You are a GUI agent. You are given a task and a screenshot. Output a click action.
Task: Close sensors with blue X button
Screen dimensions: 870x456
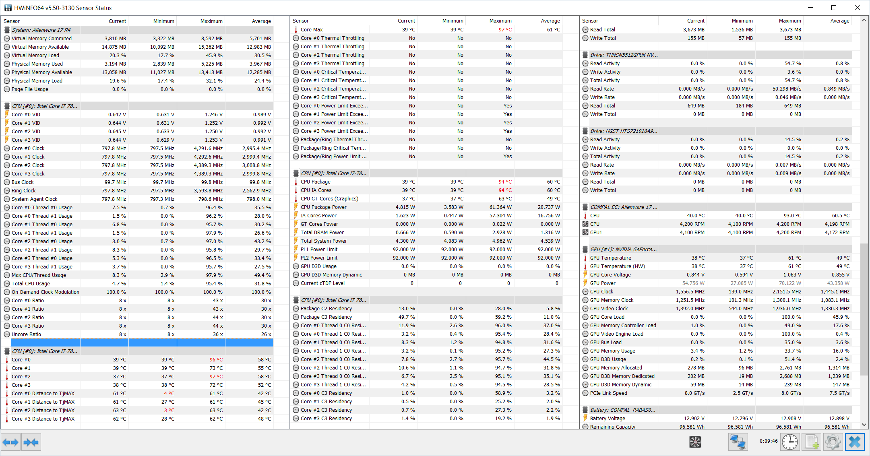click(x=854, y=442)
